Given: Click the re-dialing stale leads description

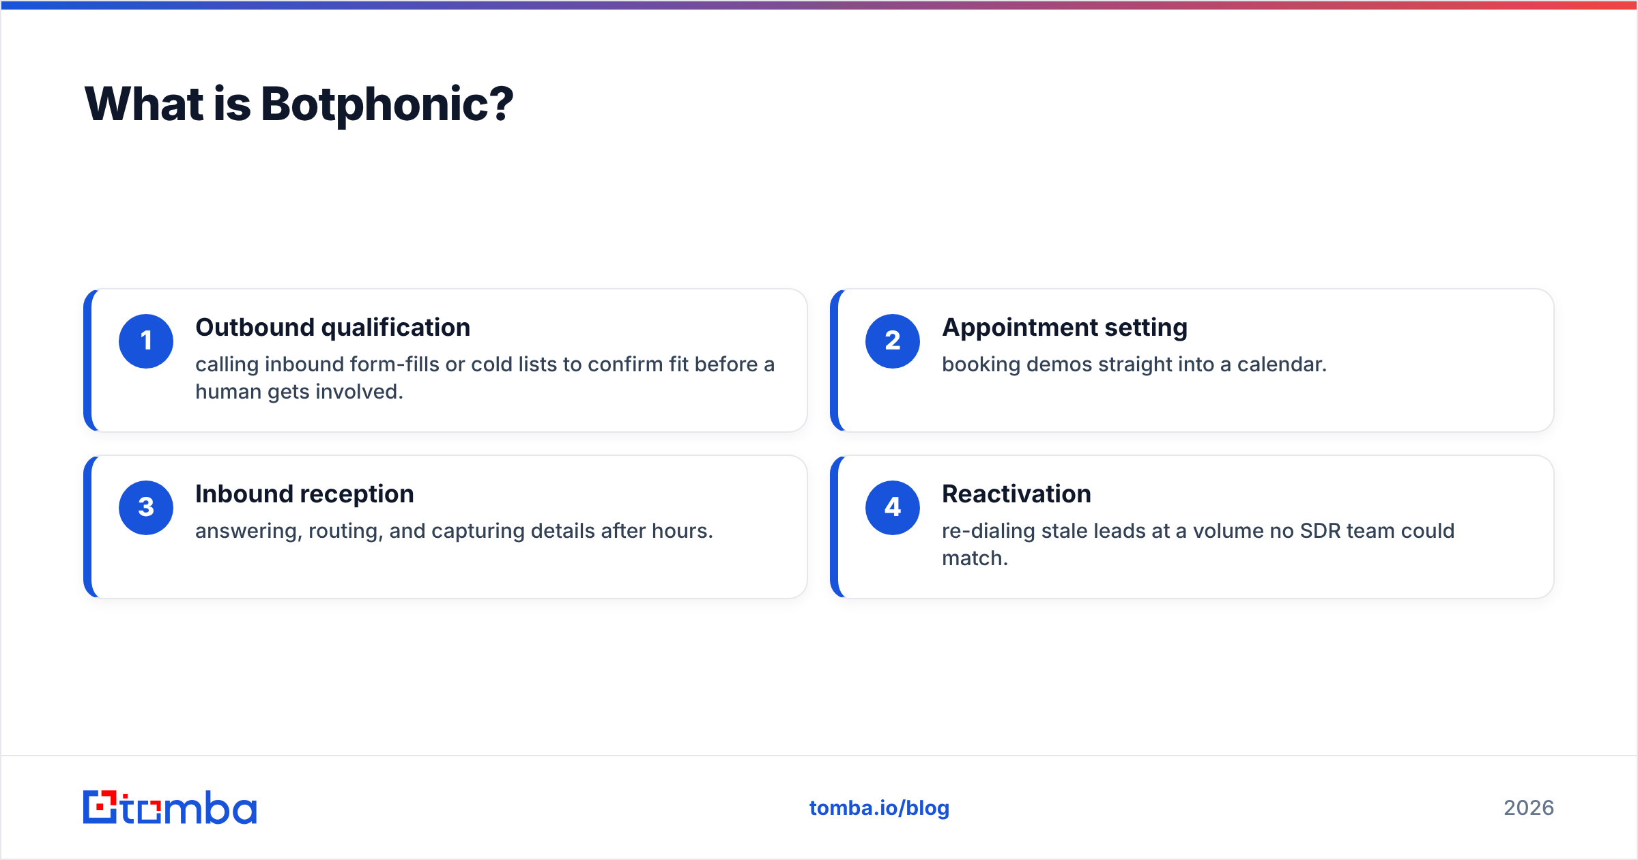Looking at the screenshot, I should pyautogui.click(x=1198, y=545).
